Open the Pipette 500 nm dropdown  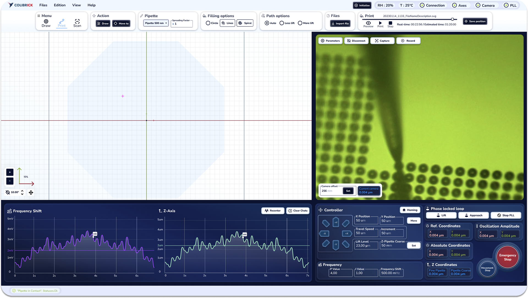(156, 23)
